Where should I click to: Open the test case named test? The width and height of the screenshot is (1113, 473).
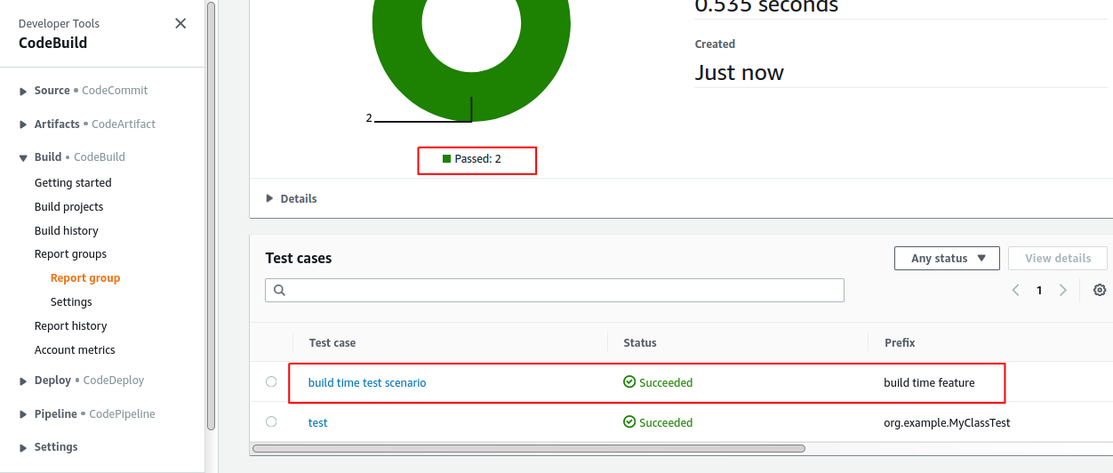click(317, 423)
